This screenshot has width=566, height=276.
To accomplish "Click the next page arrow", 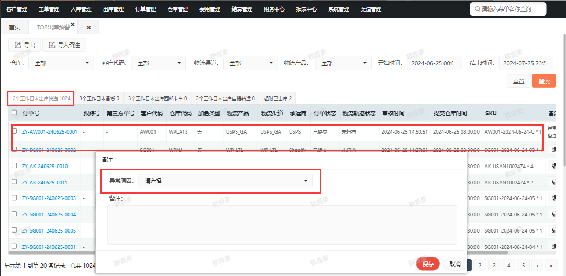I will pyautogui.click(x=538, y=265).
